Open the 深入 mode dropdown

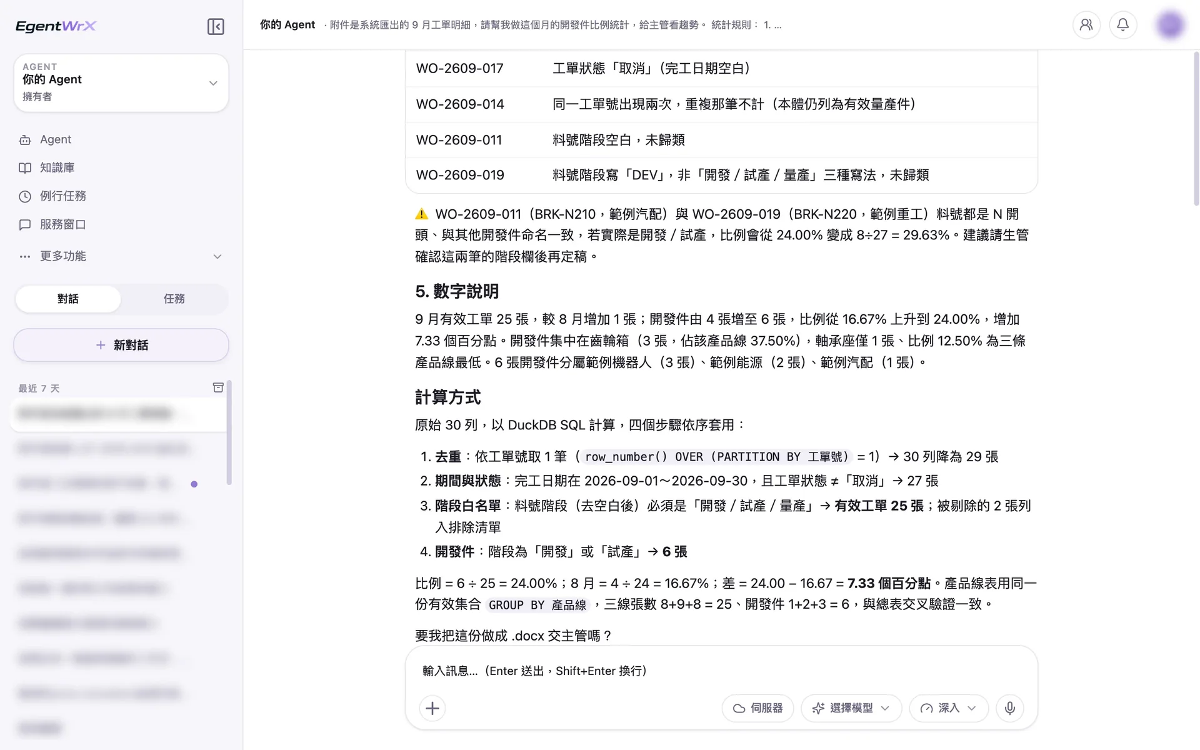[x=949, y=708]
